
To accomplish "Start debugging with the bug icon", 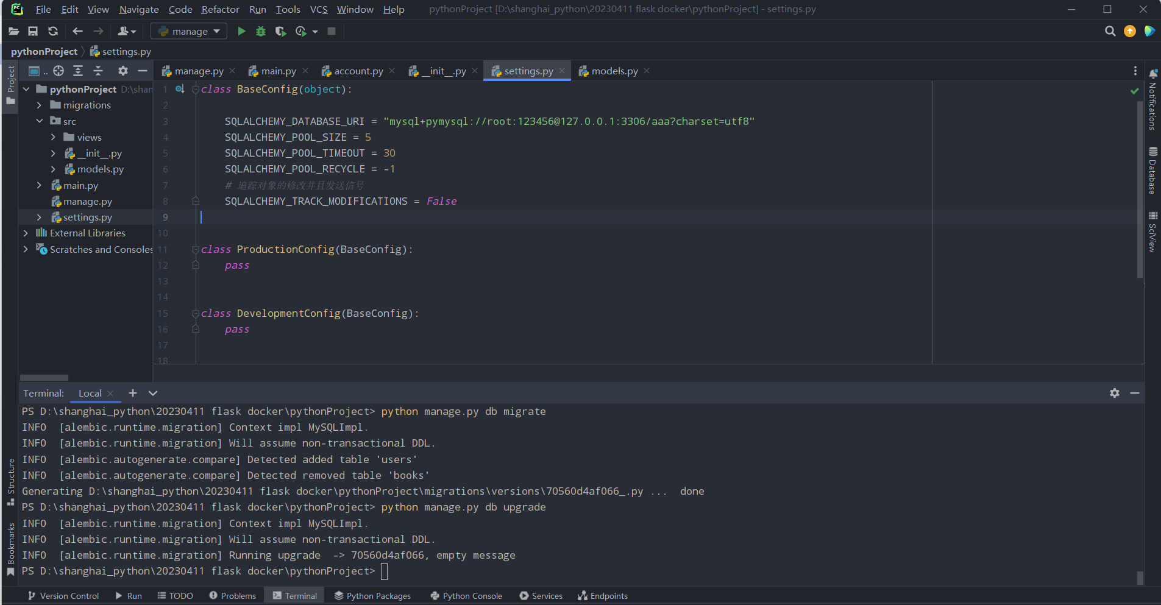I will click(x=261, y=31).
